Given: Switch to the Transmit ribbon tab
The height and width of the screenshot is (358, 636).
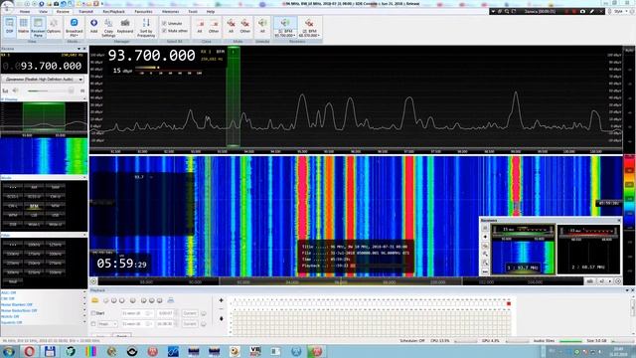Looking at the screenshot, I should [85, 12].
